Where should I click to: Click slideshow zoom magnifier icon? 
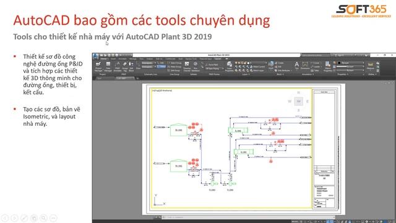44,218
